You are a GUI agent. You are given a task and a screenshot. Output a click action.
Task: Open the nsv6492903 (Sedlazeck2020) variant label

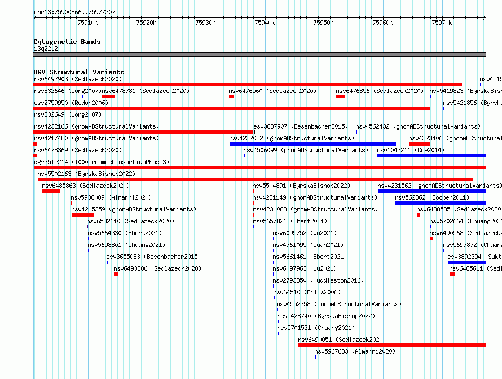[x=78, y=79]
